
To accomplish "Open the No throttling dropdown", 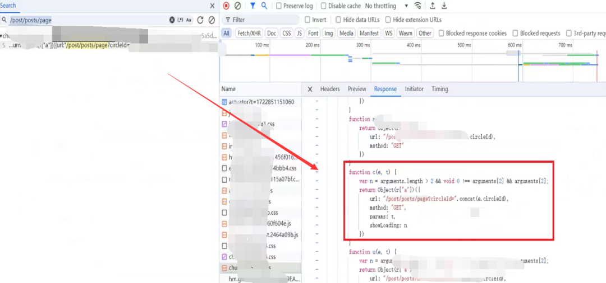I will coord(386,6).
